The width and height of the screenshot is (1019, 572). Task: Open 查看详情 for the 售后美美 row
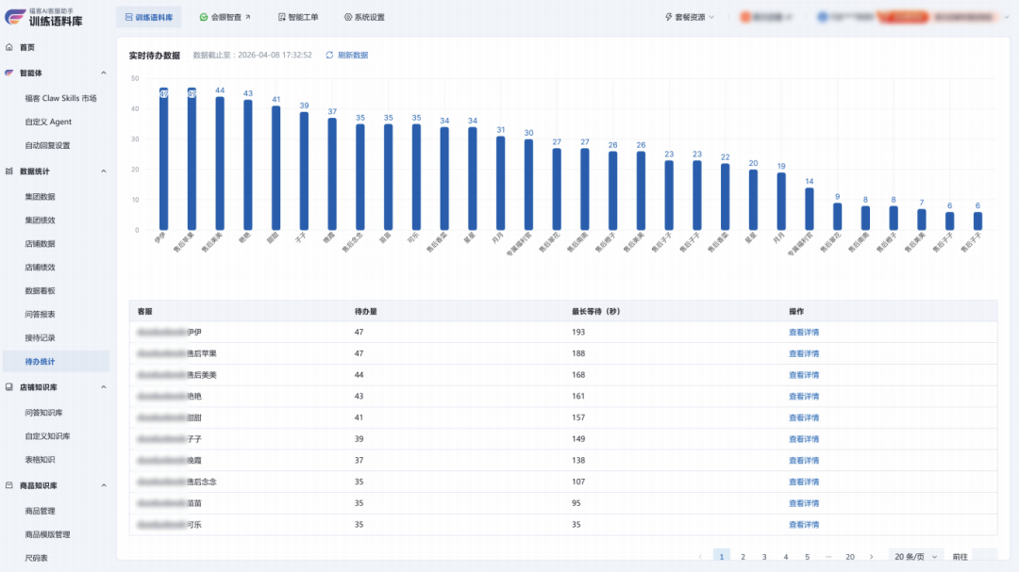pyautogui.click(x=803, y=375)
